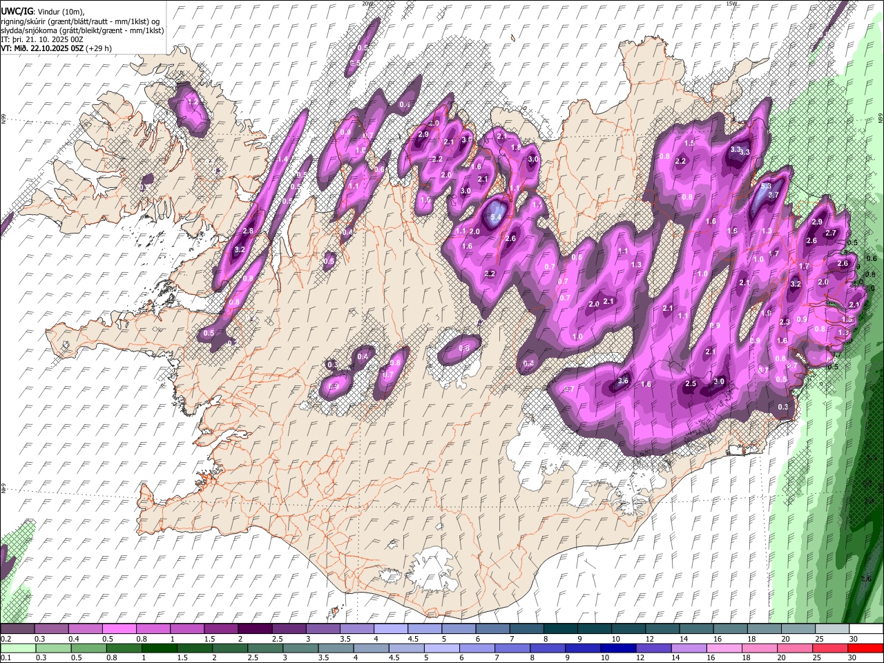884x663 pixels.
Task: Select the 3.7 precipitation value label
Action: pyautogui.click(x=773, y=195)
